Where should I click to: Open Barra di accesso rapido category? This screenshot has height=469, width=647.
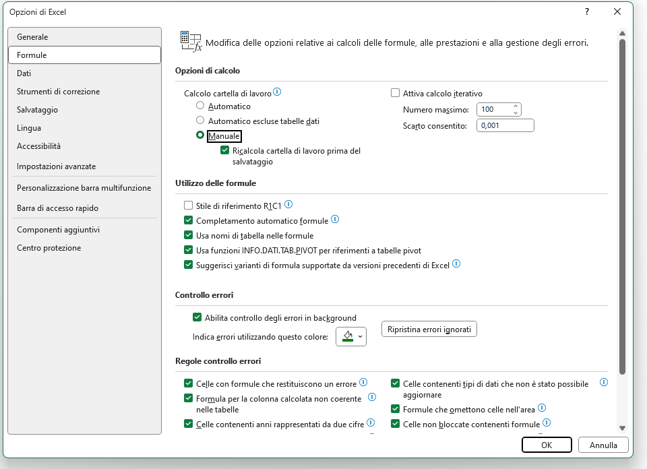point(85,208)
